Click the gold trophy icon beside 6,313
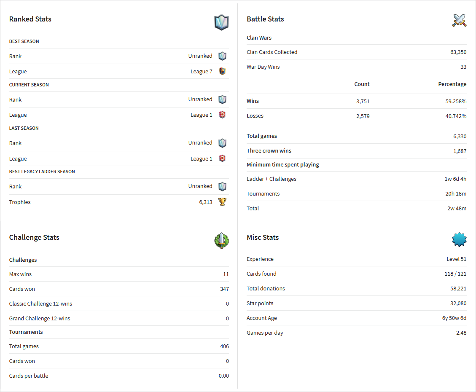Screen dimensions: 476x392 click(223, 202)
